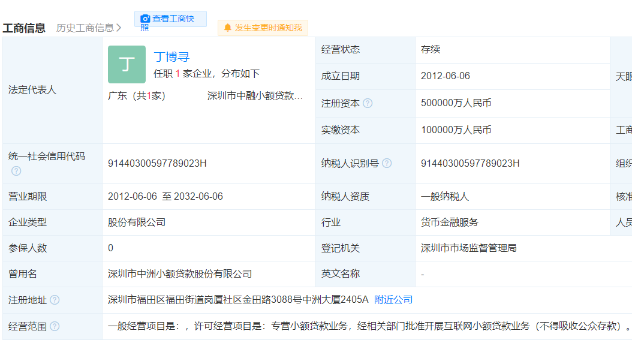Click the 任职 1 家企业 text
The height and width of the screenshot is (343, 632).
tap(183, 74)
